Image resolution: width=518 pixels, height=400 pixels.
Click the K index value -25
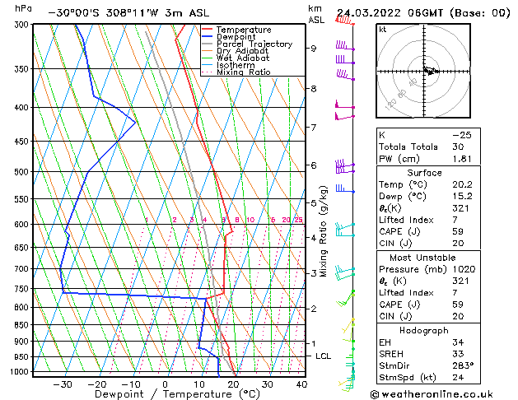(x=462, y=134)
